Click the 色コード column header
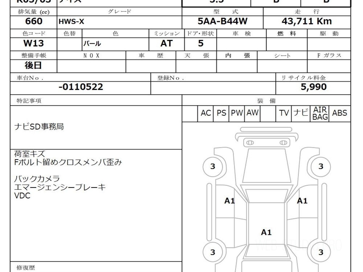This screenshot has width=363, height=272. pos(33,34)
